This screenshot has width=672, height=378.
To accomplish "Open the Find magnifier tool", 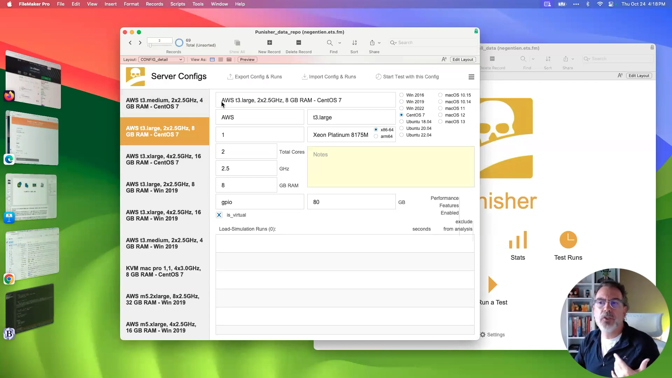I will 330,43.
